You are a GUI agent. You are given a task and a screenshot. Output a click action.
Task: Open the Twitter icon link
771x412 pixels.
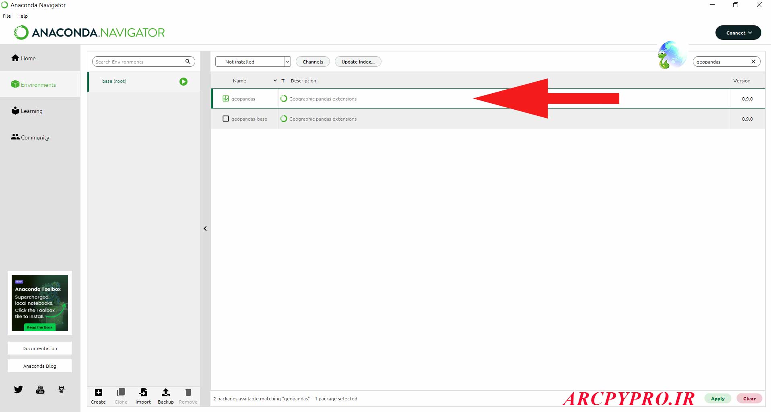click(x=19, y=389)
